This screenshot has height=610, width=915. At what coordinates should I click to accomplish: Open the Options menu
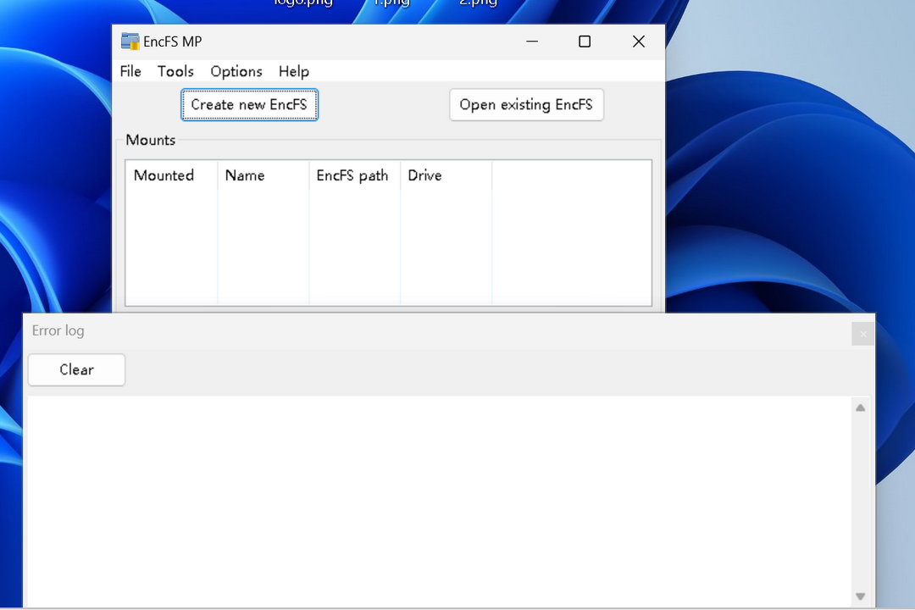coord(236,71)
